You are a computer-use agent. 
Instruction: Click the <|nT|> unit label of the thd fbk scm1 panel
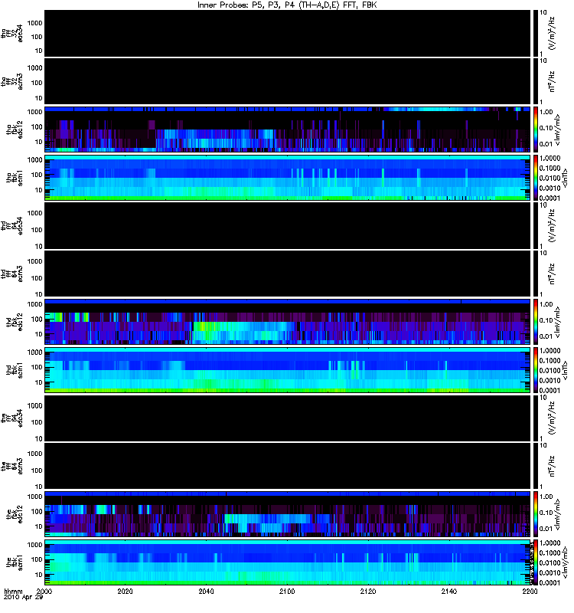pos(565,370)
